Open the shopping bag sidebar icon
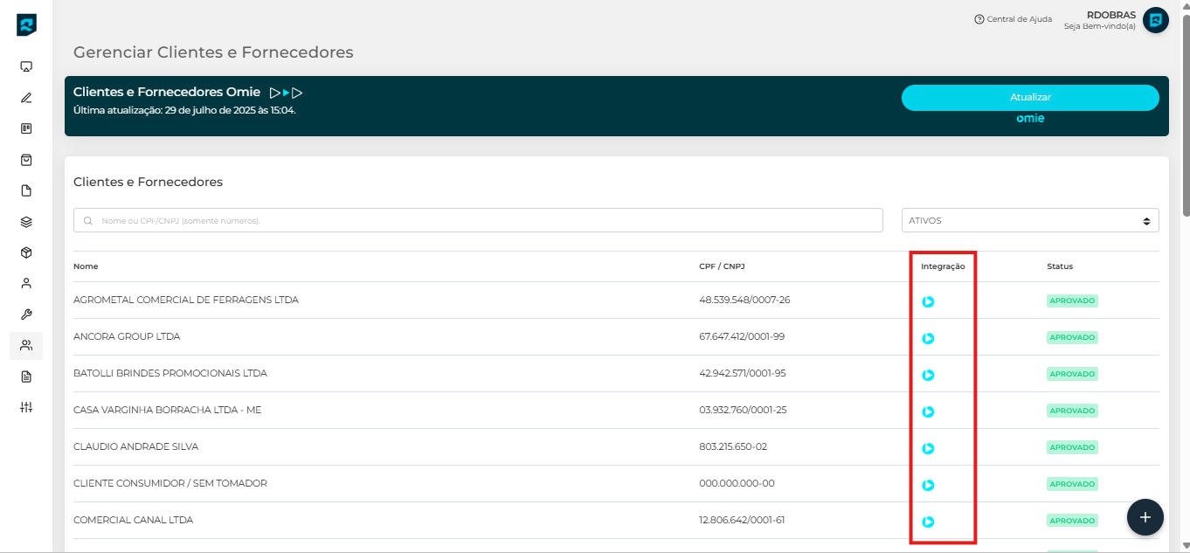The height and width of the screenshot is (553, 1190). click(26, 160)
